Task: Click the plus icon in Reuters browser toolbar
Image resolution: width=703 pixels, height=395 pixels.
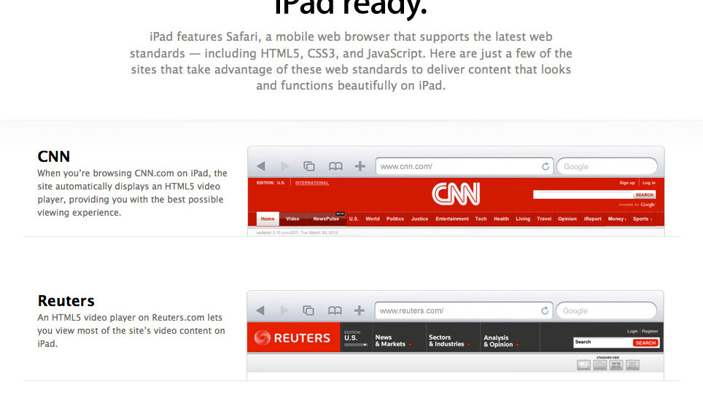Action: click(x=359, y=310)
